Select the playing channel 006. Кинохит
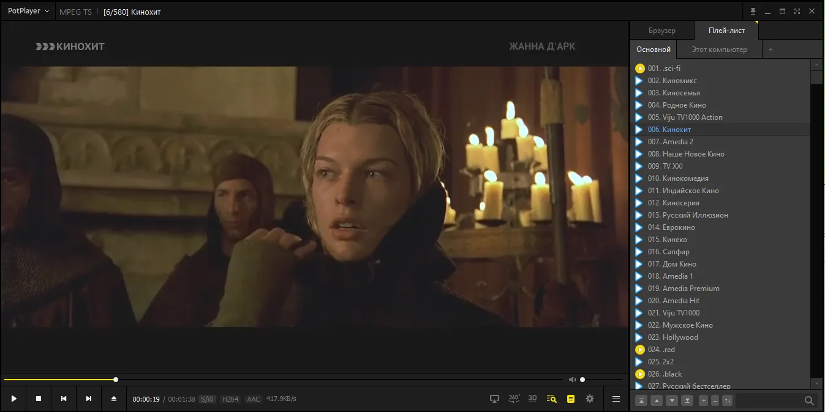 point(720,130)
